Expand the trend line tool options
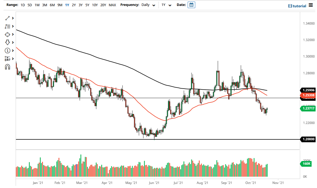The width and height of the screenshot is (317, 188). [x=12, y=18]
